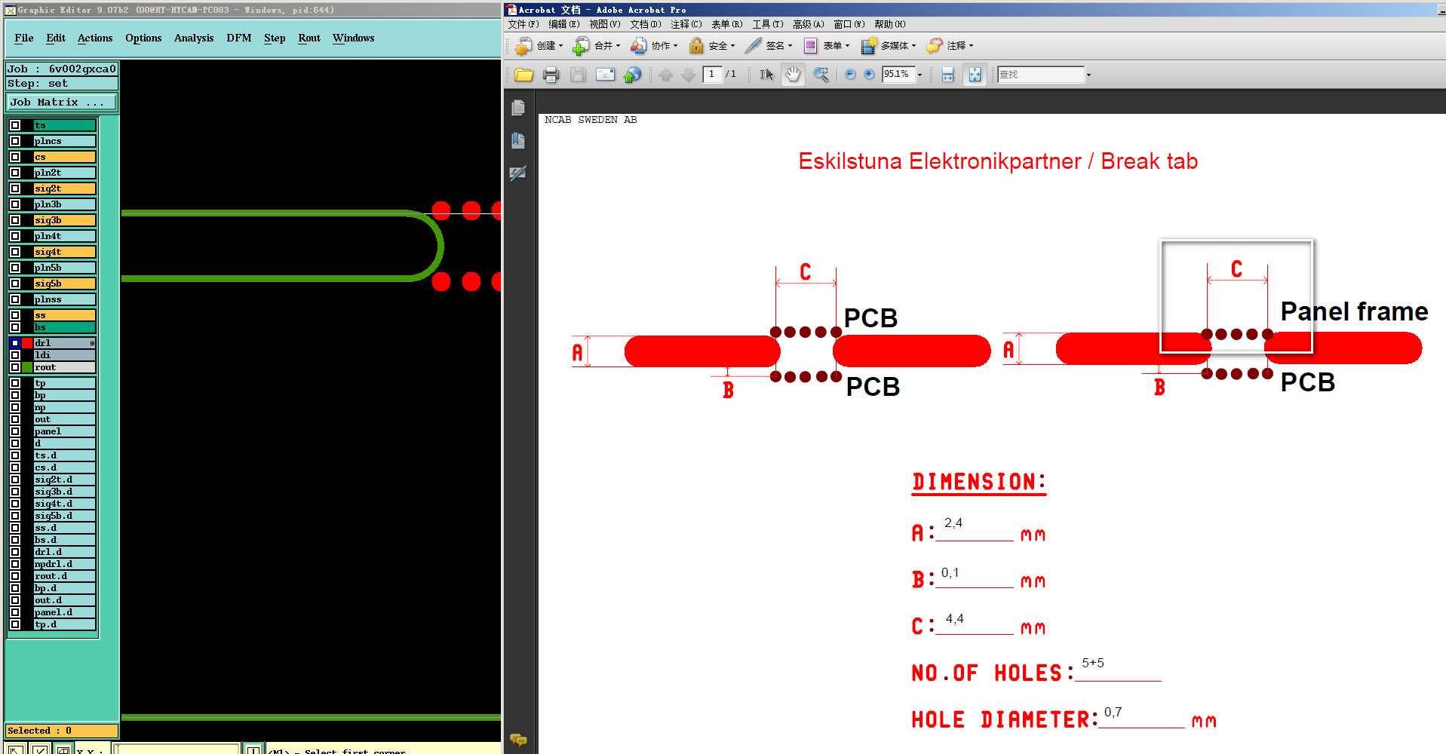This screenshot has width=1446, height=754.
Task: Click the X Y coordinate entry field
Action: pos(177,749)
